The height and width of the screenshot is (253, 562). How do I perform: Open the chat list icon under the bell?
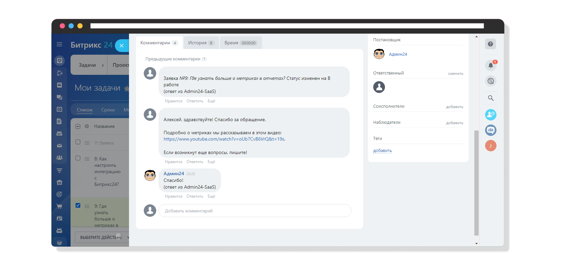point(491,81)
